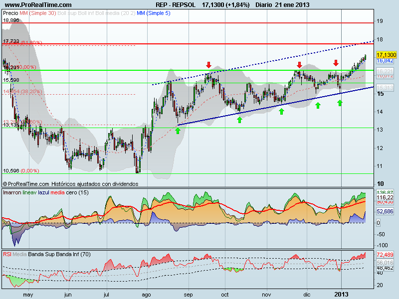The image size is (399, 299).
Task: Click price axis value 14
Action: (380, 112)
